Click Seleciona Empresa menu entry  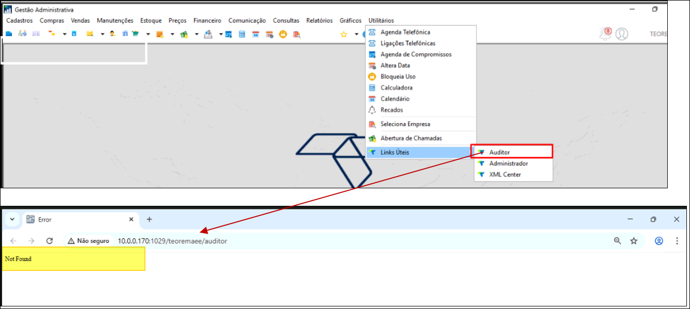click(405, 124)
